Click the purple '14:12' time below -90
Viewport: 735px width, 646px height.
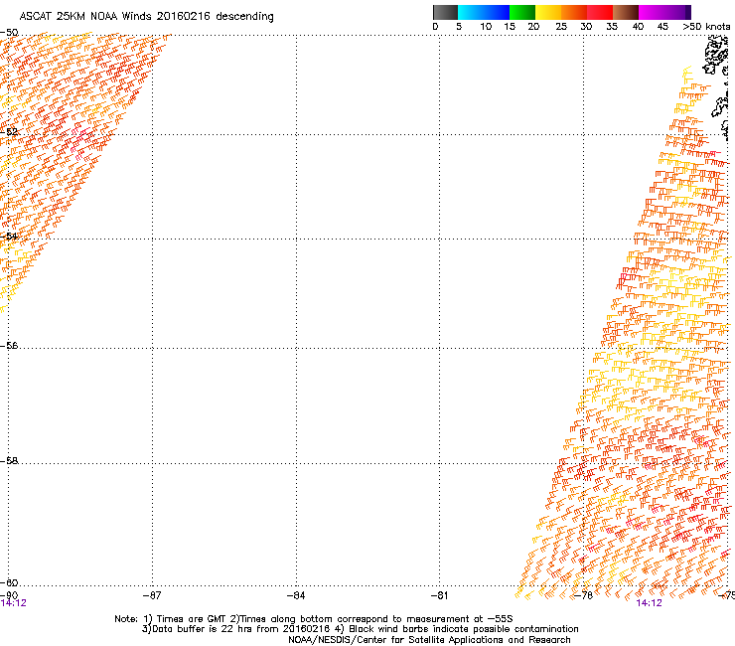pos(14,603)
